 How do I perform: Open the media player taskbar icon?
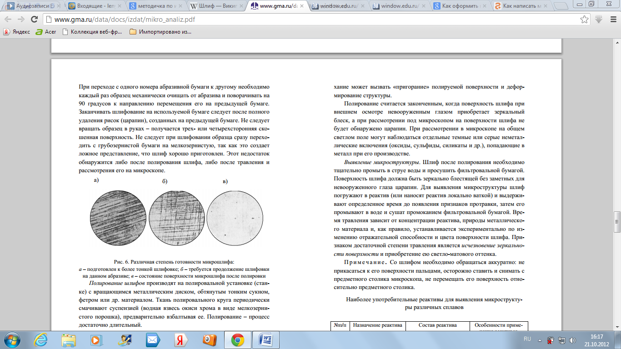(96, 339)
